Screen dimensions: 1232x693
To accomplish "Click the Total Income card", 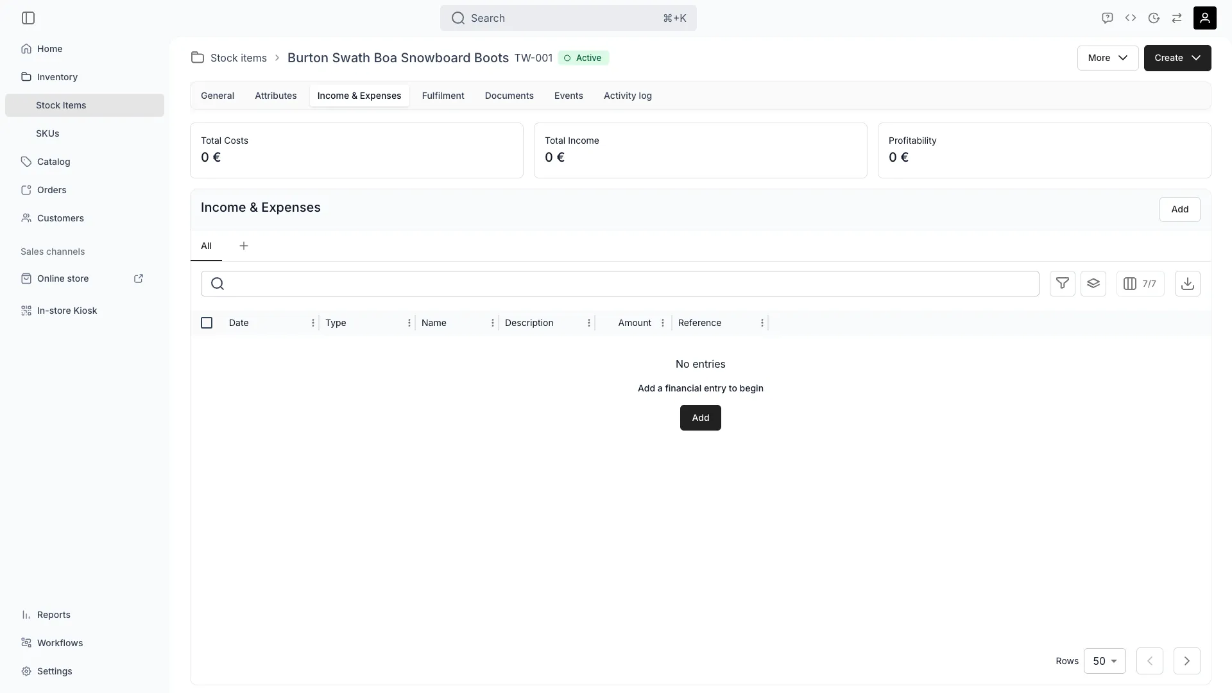I will [x=701, y=150].
